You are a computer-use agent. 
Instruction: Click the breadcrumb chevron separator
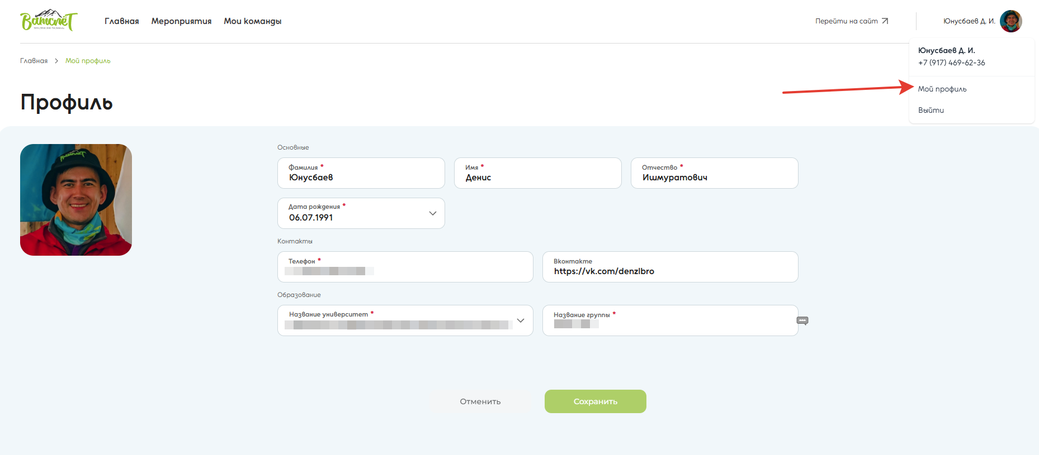pos(56,61)
